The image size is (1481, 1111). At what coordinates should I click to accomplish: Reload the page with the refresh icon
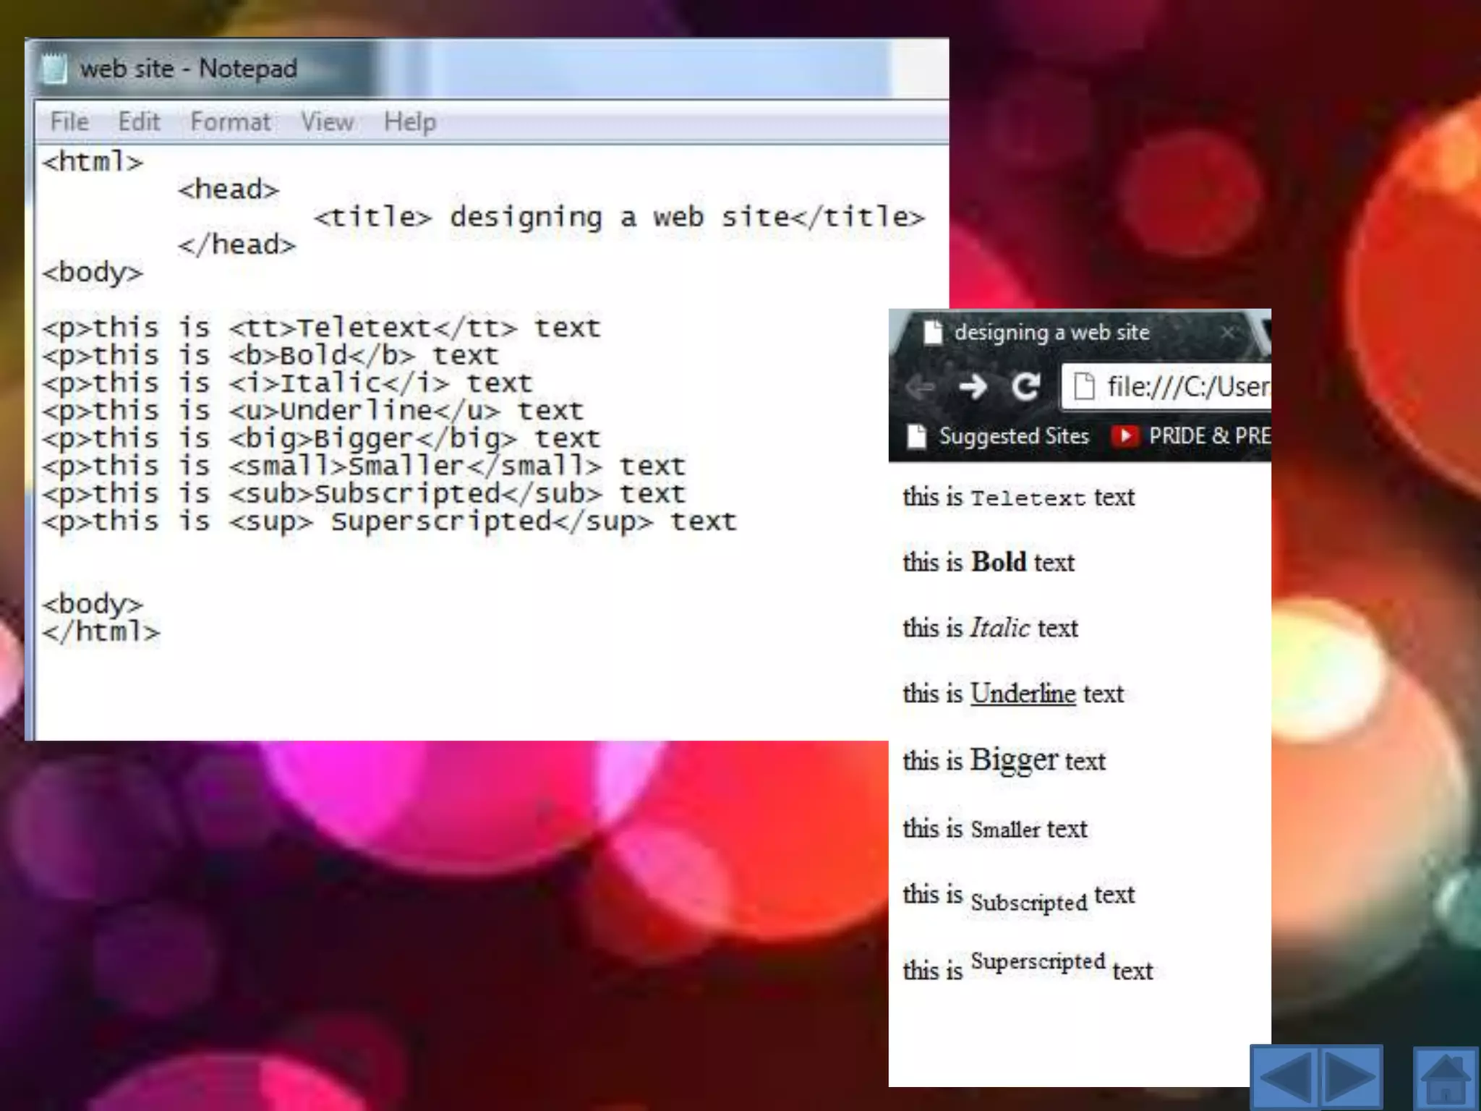1025,387
